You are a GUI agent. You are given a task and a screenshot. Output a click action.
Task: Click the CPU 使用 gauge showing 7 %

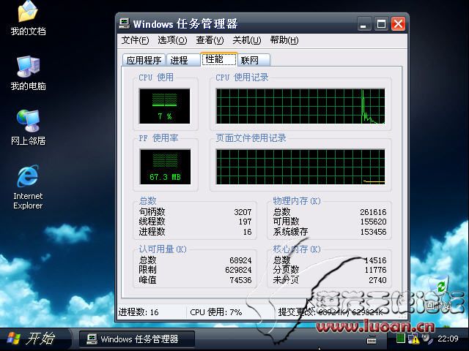coord(164,106)
